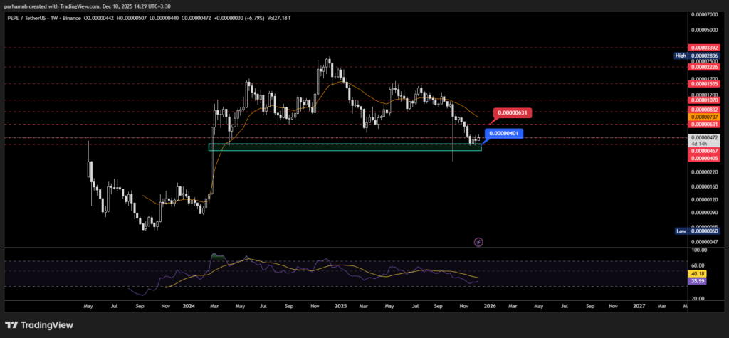
Task: Click the blue 0.00000401 price callout label
Action: tap(503, 133)
